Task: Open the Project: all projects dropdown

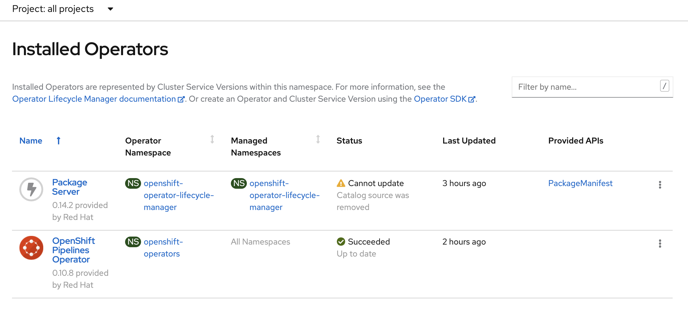Action: (63, 9)
